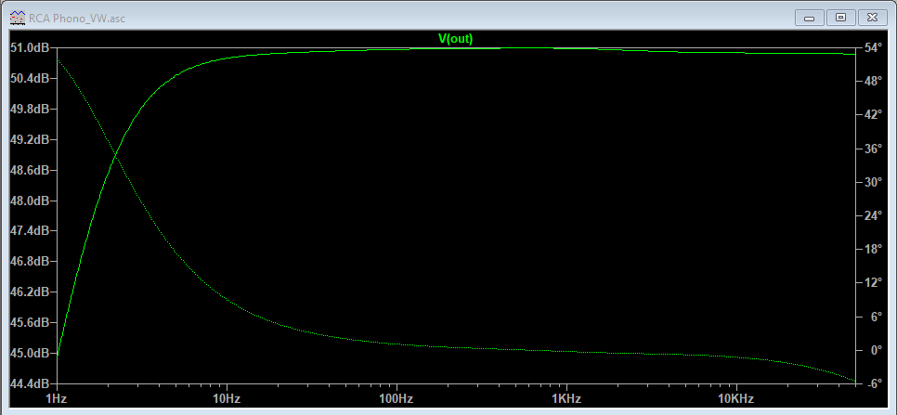
Task: Click the 48.6dB magnitude axis label
Action: click(29, 170)
